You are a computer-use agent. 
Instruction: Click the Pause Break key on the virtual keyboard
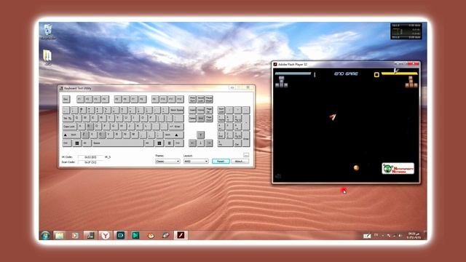209,99
